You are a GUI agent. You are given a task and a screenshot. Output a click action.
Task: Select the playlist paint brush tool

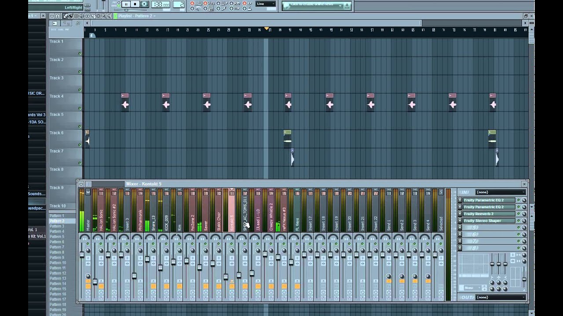70,16
